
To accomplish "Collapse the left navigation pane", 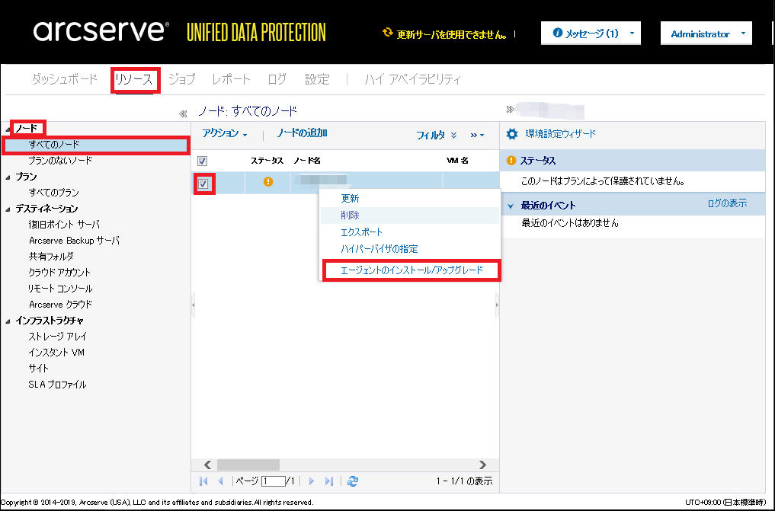I will point(183,113).
